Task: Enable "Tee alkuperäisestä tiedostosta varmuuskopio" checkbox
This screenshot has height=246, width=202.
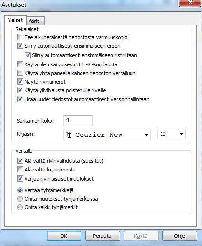Action: (x=20, y=37)
